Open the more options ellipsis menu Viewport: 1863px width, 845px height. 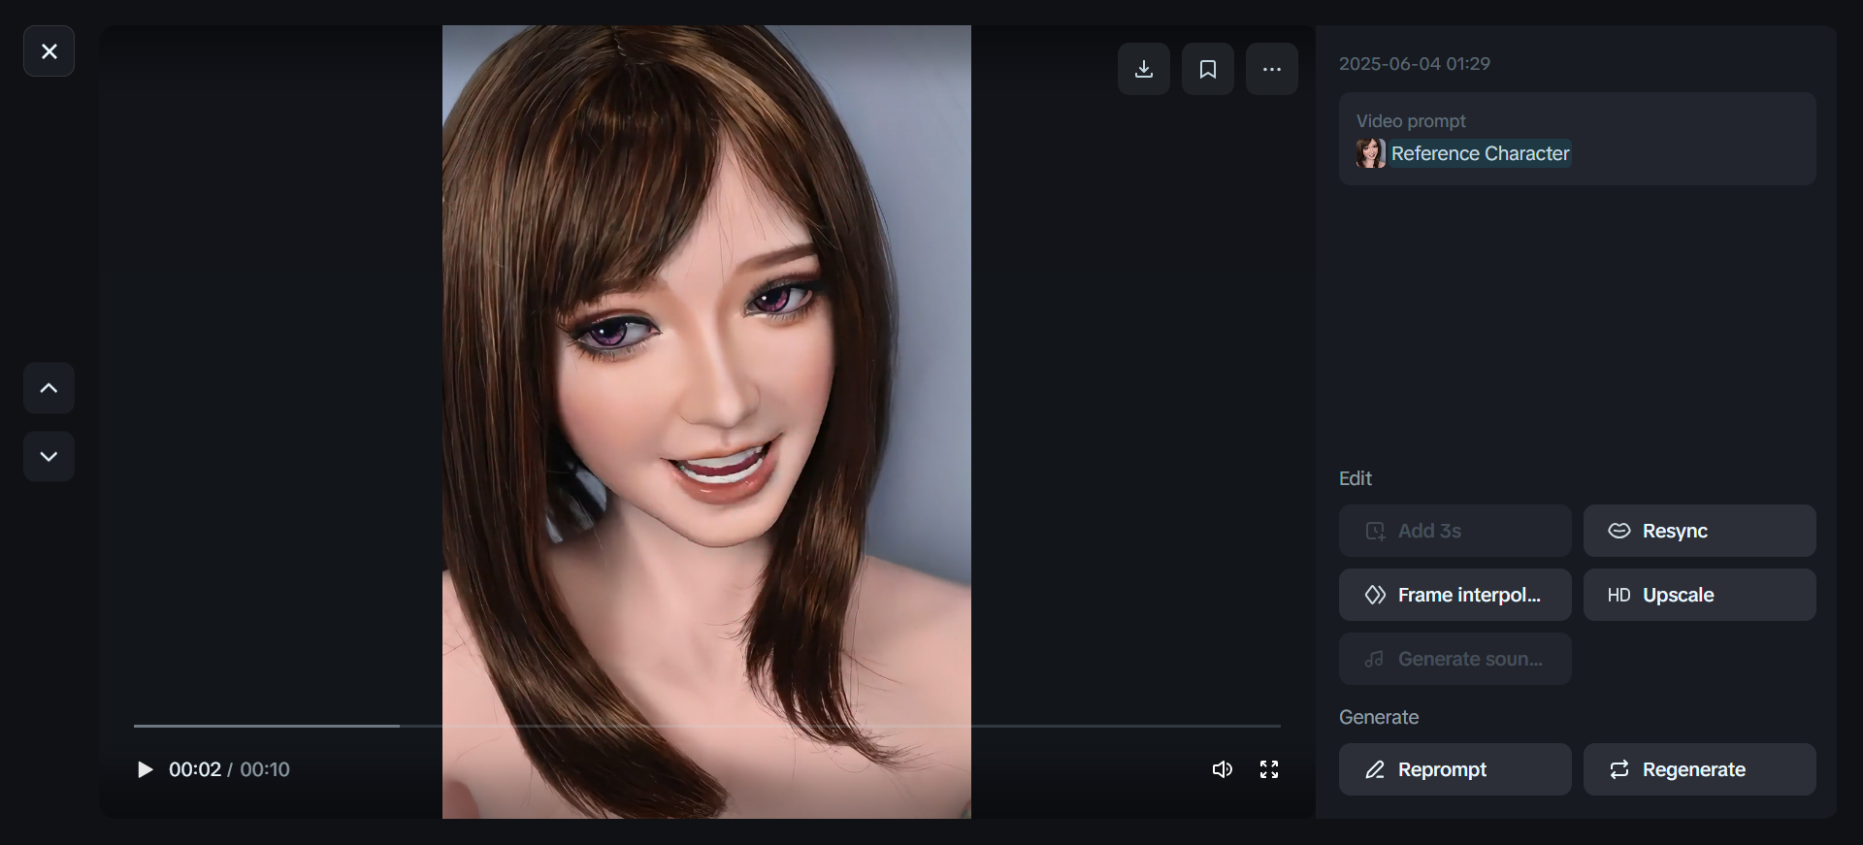pyautogui.click(x=1272, y=69)
